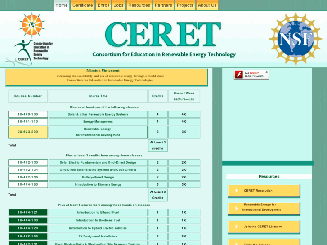Click Solar & other Renewable Energy Systems title
The height and width of the screenshot is (245, 327).
(98, 114)
